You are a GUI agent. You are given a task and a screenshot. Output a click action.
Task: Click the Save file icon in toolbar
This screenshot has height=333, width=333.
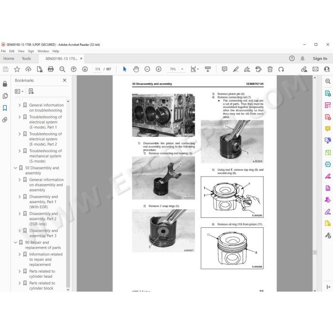[6, 69]
